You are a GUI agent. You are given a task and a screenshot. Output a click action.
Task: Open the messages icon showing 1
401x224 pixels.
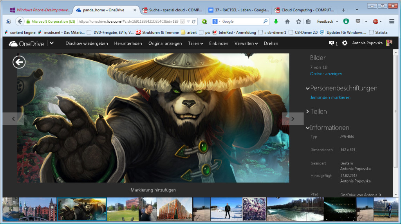pos(333,43)
